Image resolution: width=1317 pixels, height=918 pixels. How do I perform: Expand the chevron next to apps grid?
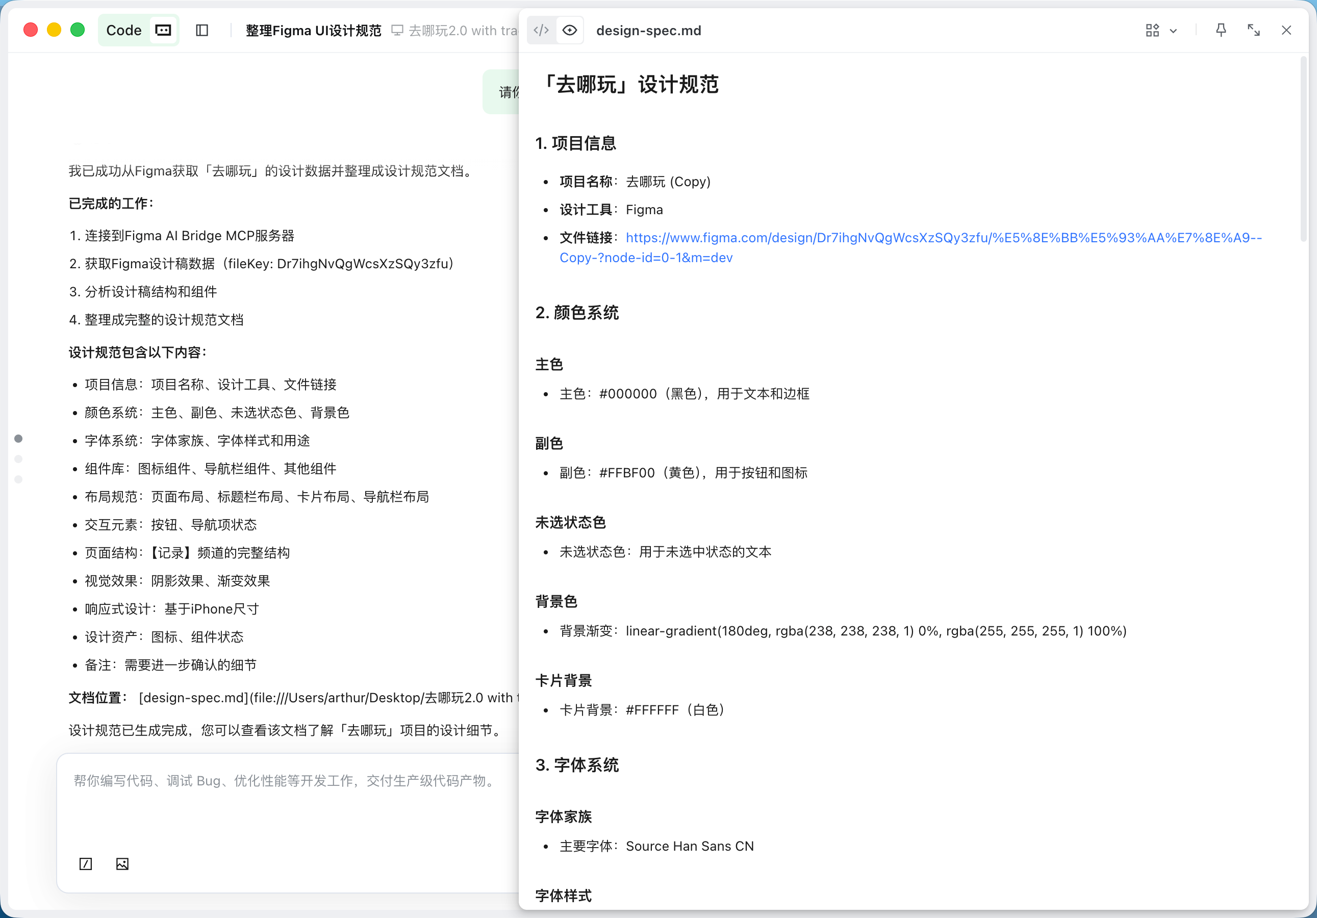(x=1173, y=31)
